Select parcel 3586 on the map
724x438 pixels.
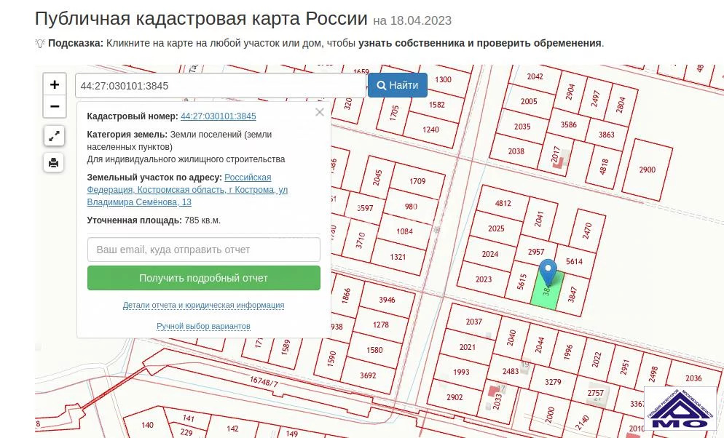[x=568, y=124]
